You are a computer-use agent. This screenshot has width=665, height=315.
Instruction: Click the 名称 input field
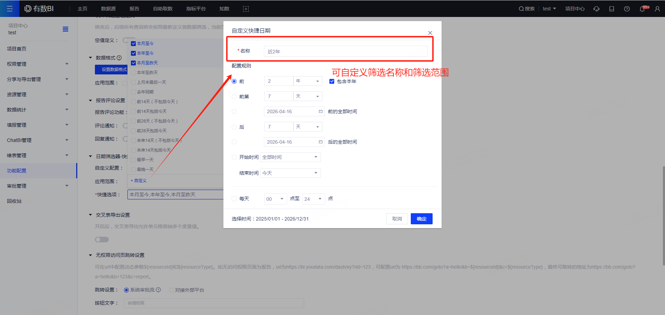[346, 51]
